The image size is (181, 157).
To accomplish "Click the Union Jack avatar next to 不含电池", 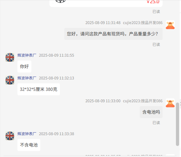I will (x=10, y=136).
